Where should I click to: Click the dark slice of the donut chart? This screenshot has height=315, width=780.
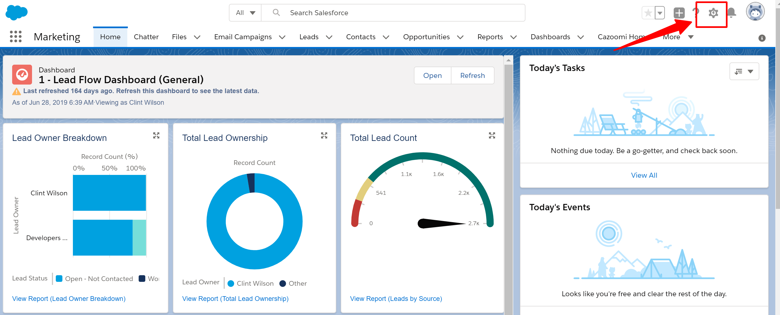[x=251, y=183]
